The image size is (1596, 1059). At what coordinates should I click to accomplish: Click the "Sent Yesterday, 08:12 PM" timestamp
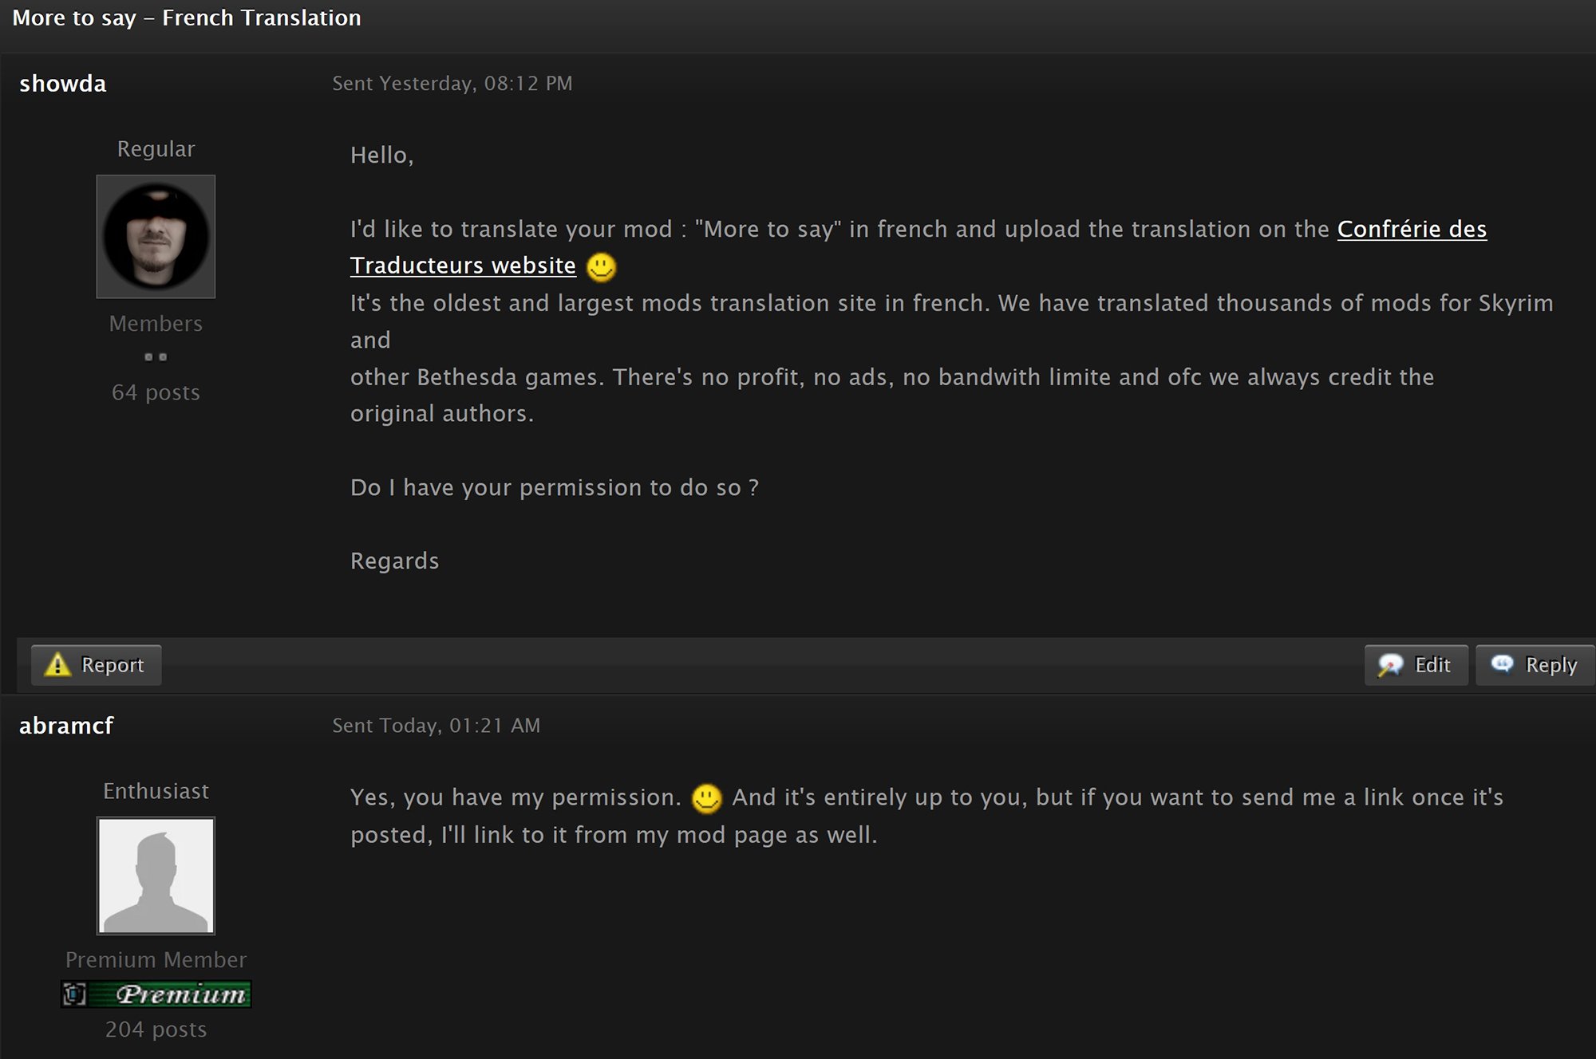(x=452, y=84)
